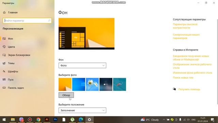
Task: Open Отображение значков рабочего стола link
Action: tap(192, 66)
